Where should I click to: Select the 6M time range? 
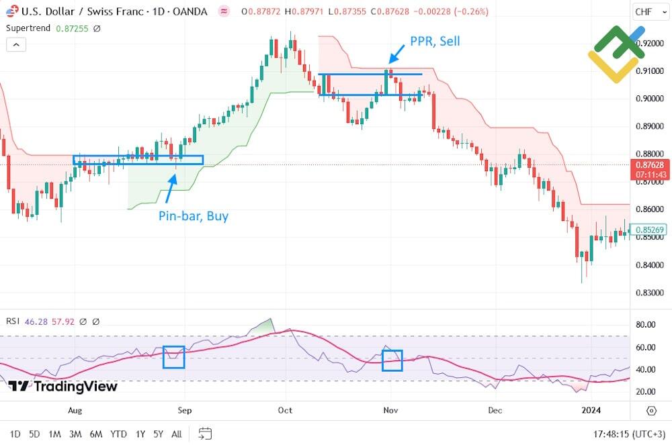click(96, 434)
